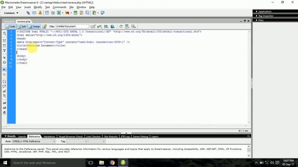298x167 pixels.
Task: Collapse the Results panel group
Action: pyautogui.click(x=6, y=136)
